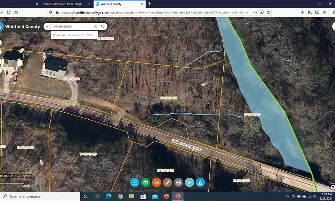This screenshot has height=201, width=335.
Task: Open the Share widget
Action: [189, 182]
